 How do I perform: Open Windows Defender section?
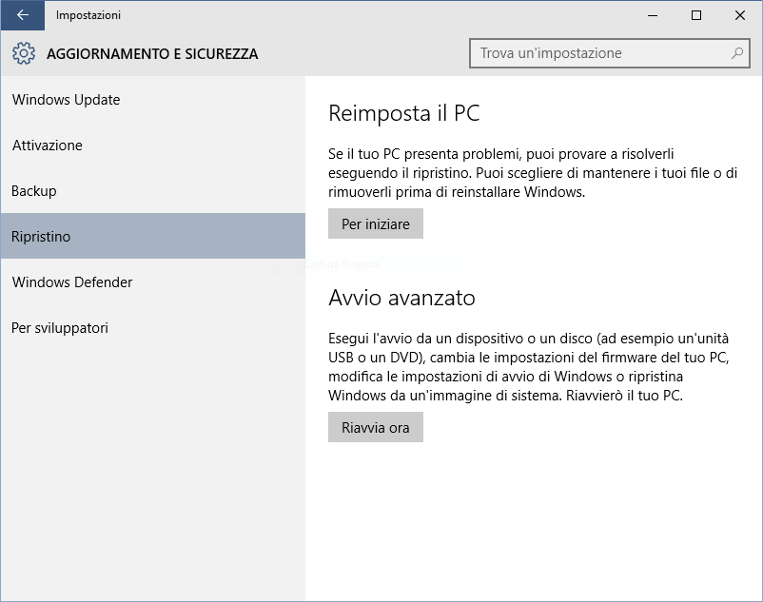(153, 282)
